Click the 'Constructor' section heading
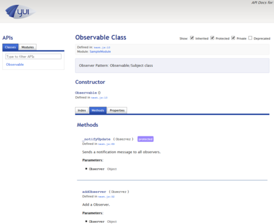Screen dimensions: 274x224 (x=90, y=82)
